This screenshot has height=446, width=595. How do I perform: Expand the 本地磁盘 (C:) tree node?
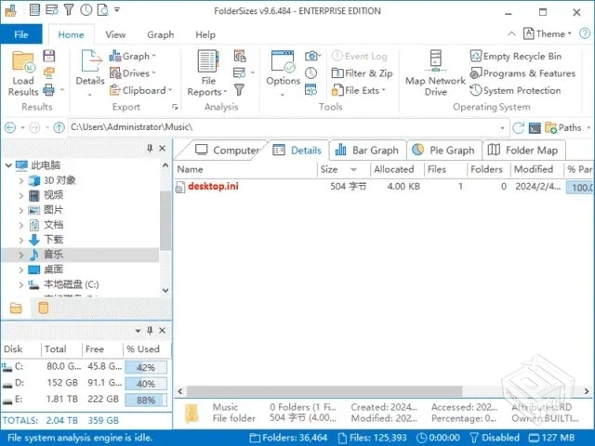pyautogui.click(x=21, y=284)
